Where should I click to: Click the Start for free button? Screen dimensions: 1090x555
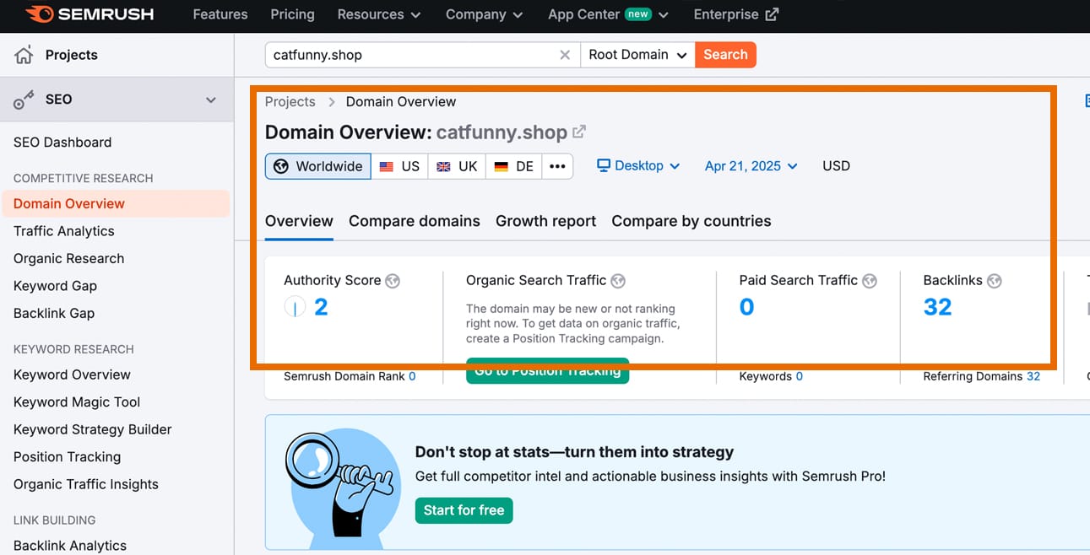(x=464, y=510)
